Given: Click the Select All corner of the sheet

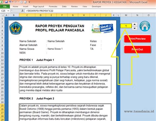Looking at the screenshot, I should 2,15.
